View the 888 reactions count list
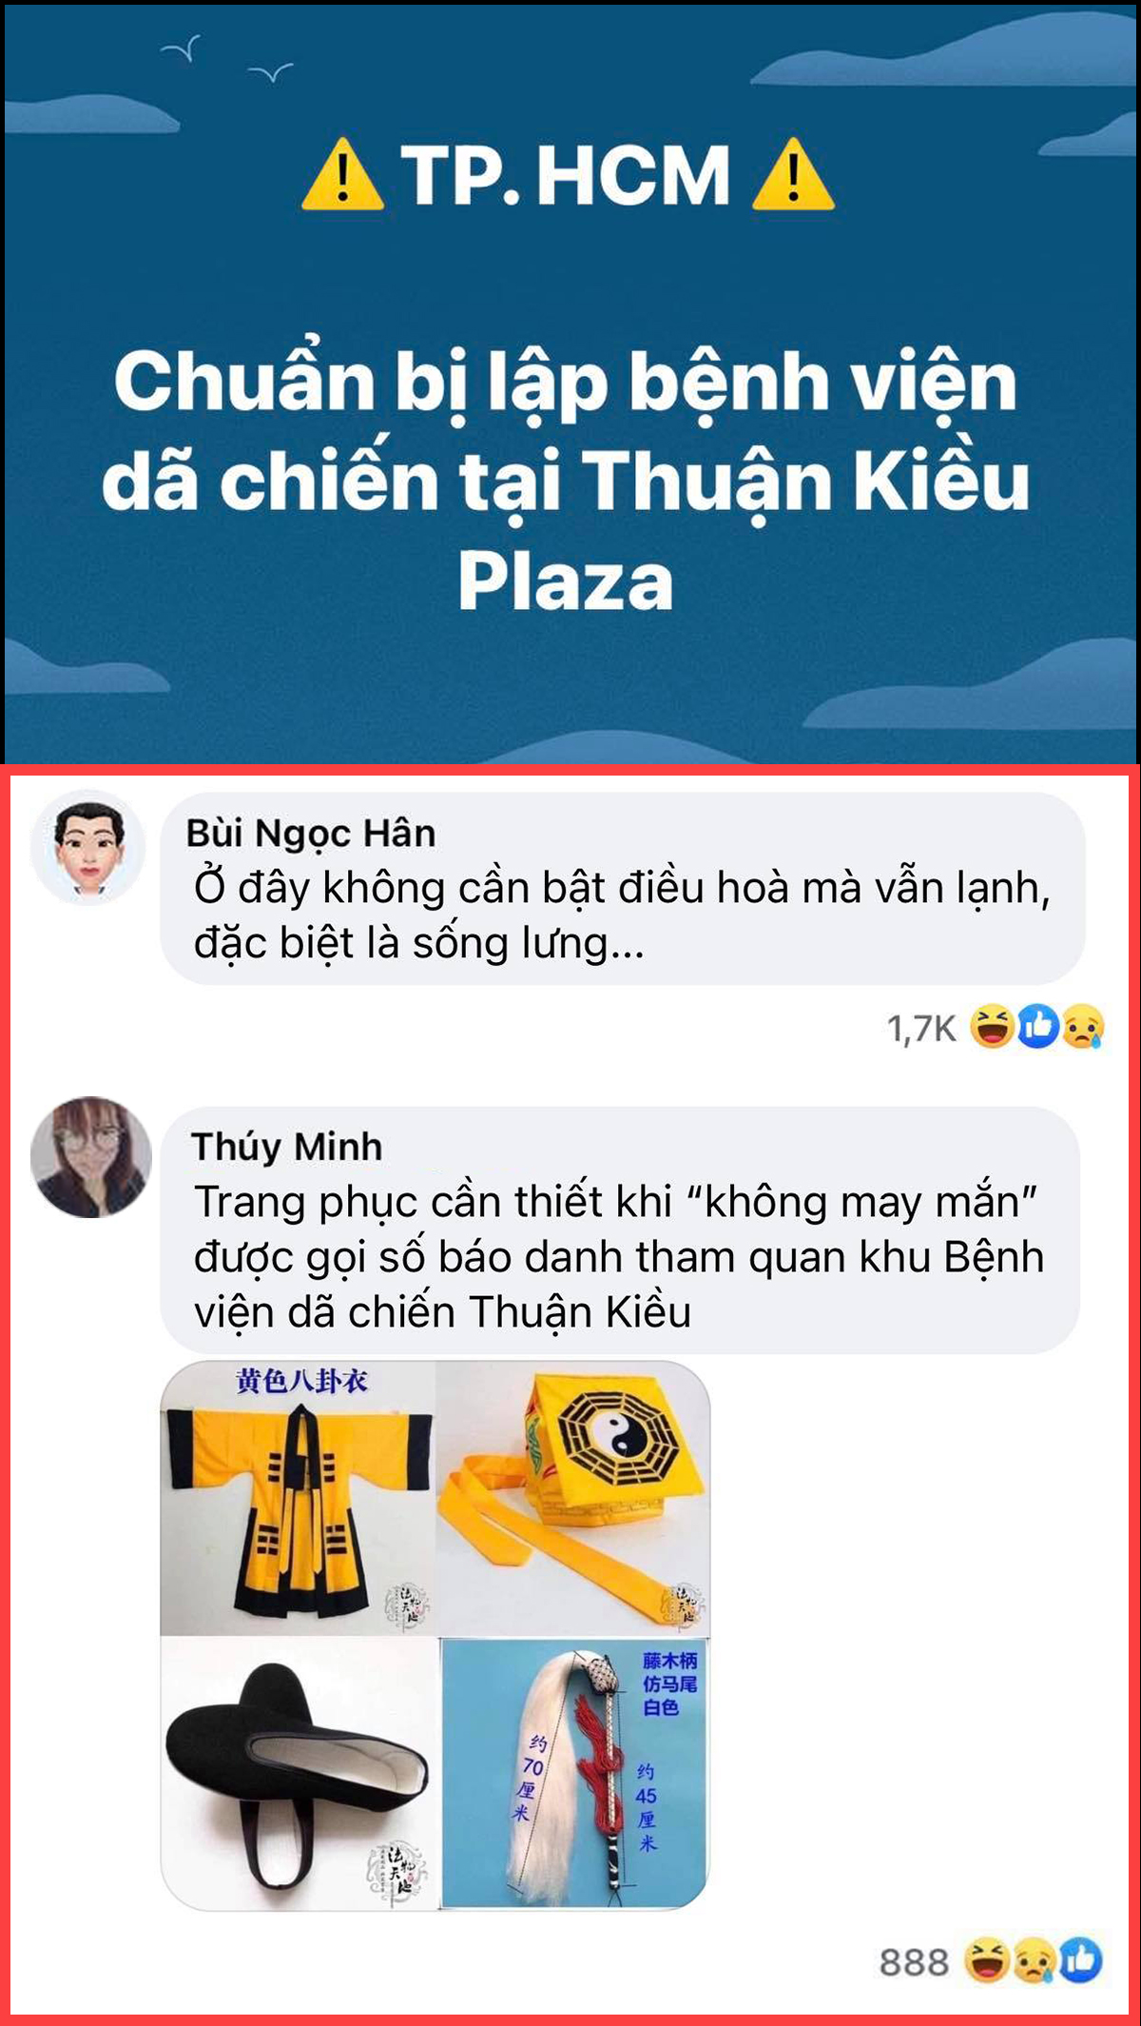Viewport: 1141px width, 2026px height. click(x=914, y=1963)
